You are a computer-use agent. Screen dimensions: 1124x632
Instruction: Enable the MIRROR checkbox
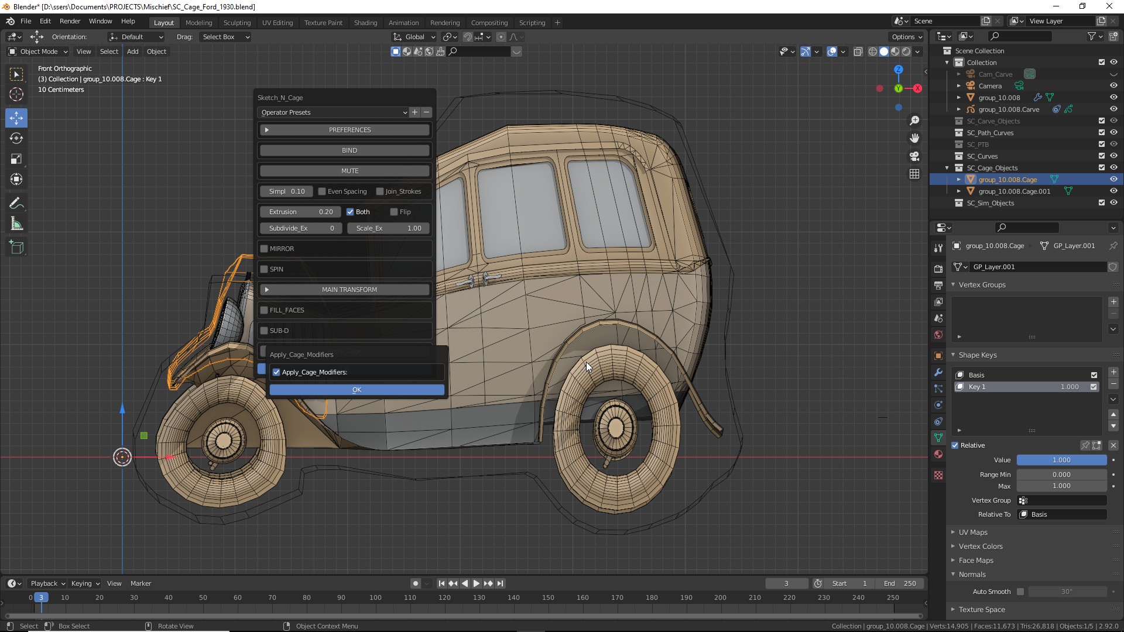tap(264, 249)
